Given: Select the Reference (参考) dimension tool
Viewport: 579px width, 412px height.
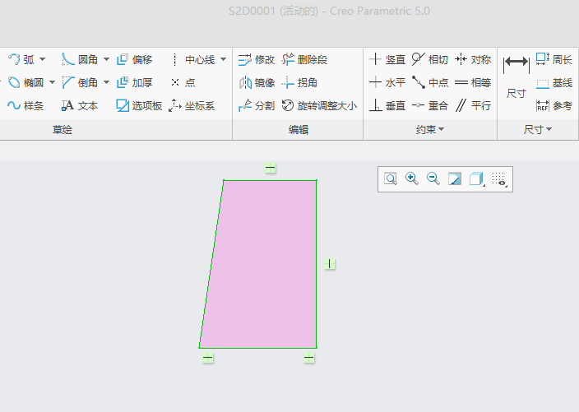Looking at the screenshot, I should tap(554, 106).
